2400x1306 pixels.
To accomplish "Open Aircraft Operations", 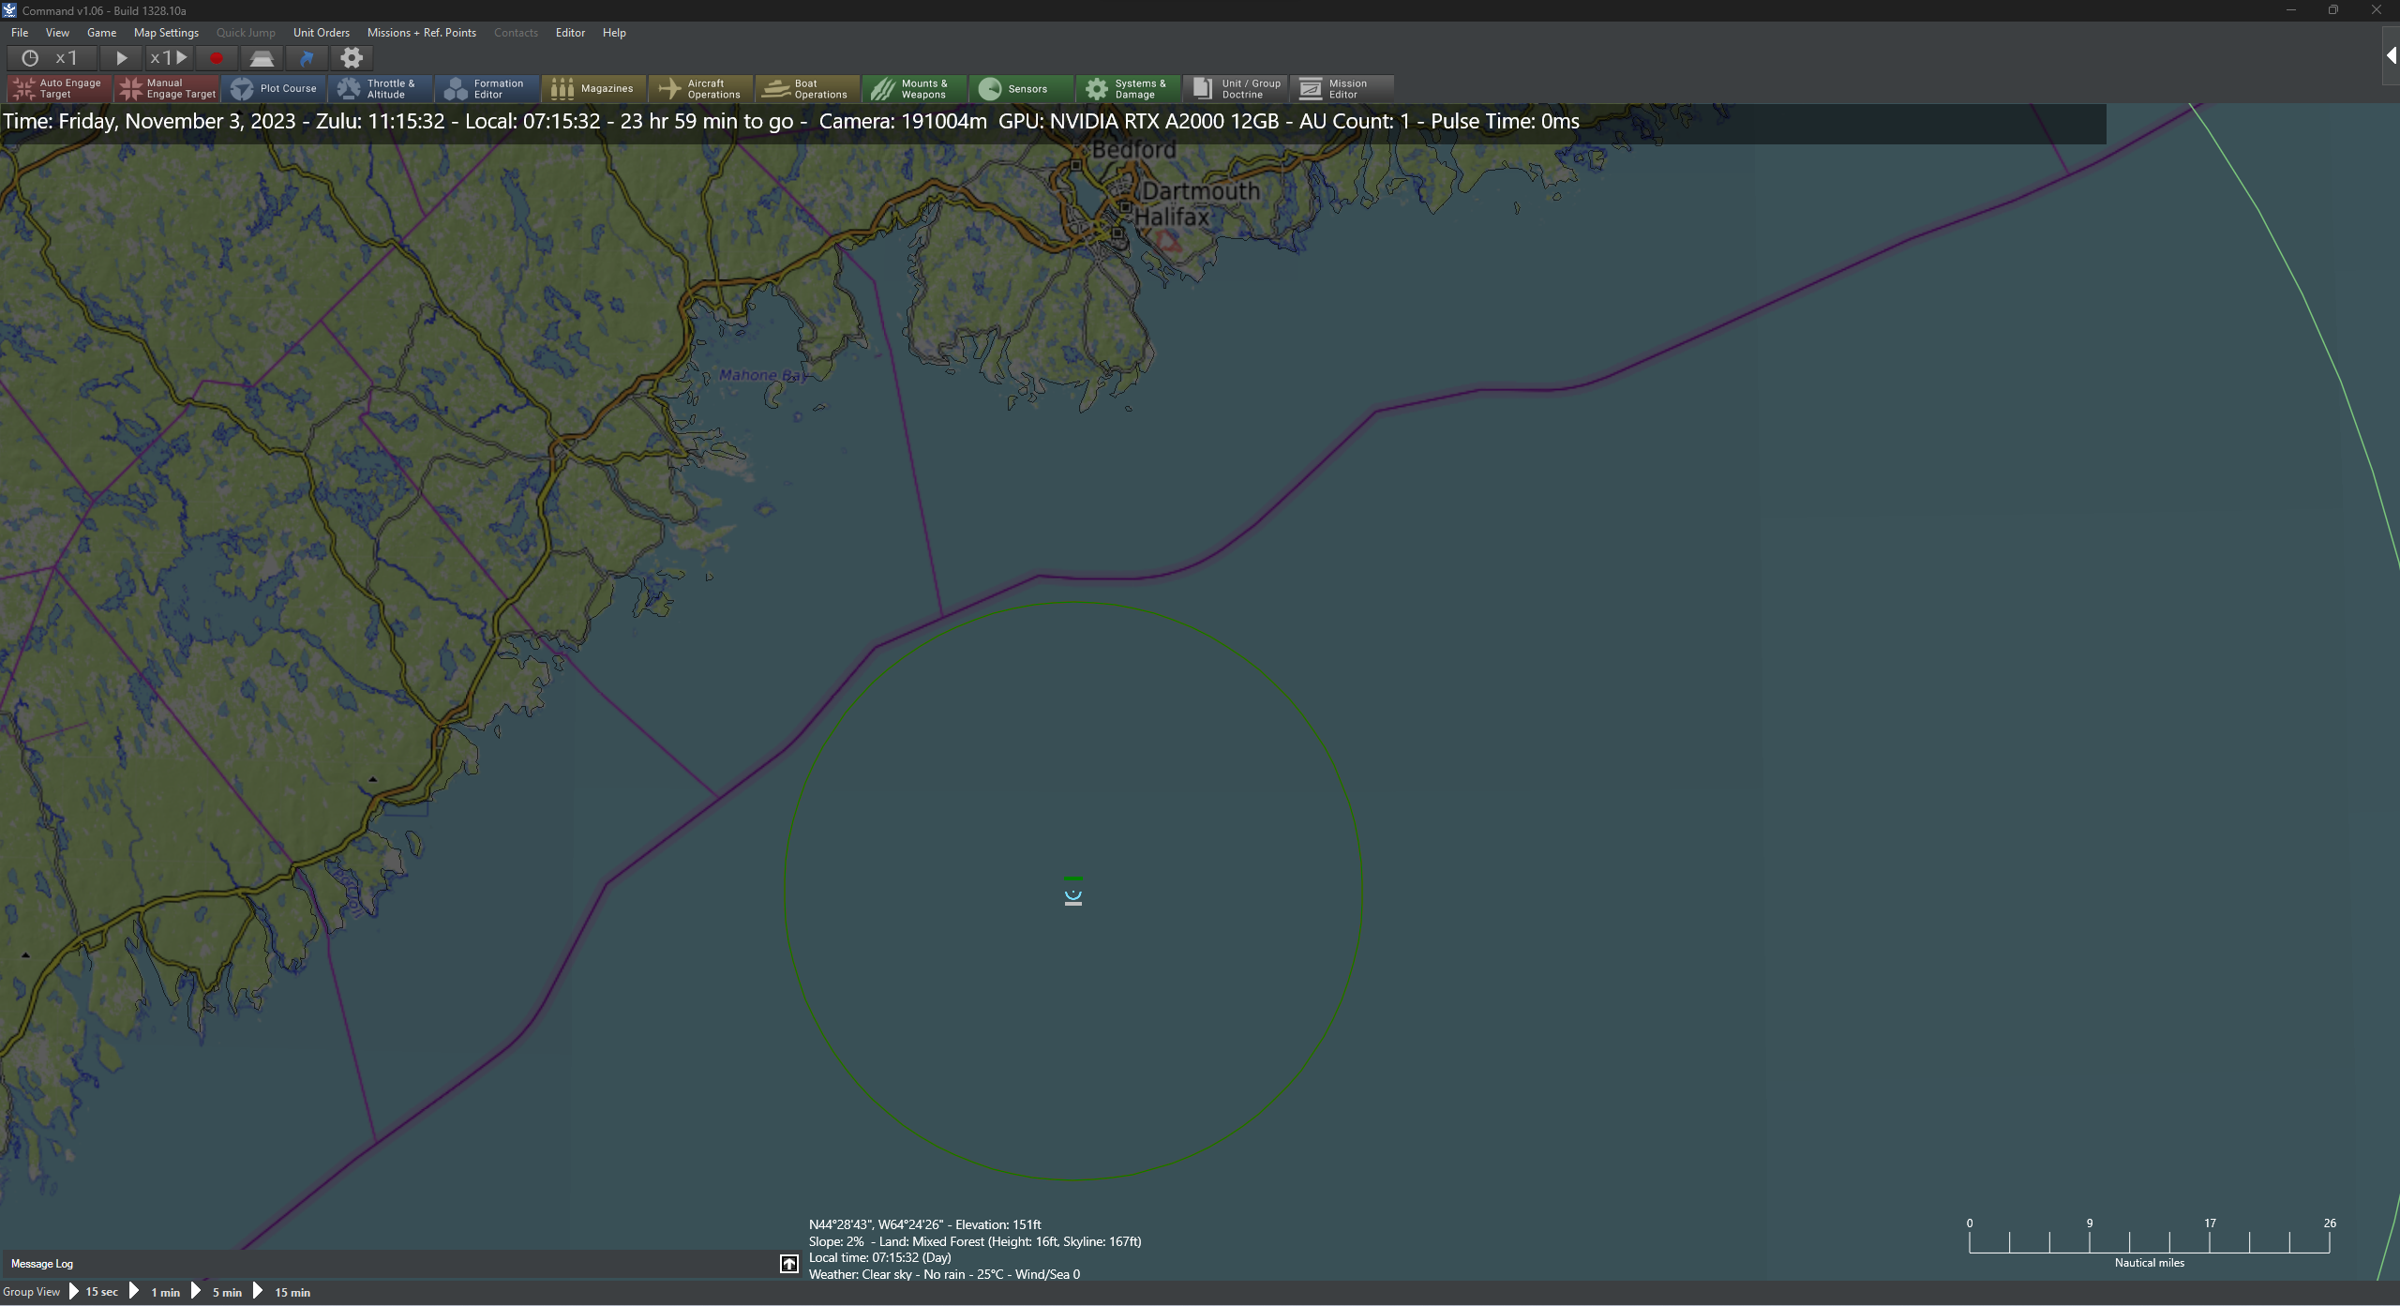I will coord(700,88).
